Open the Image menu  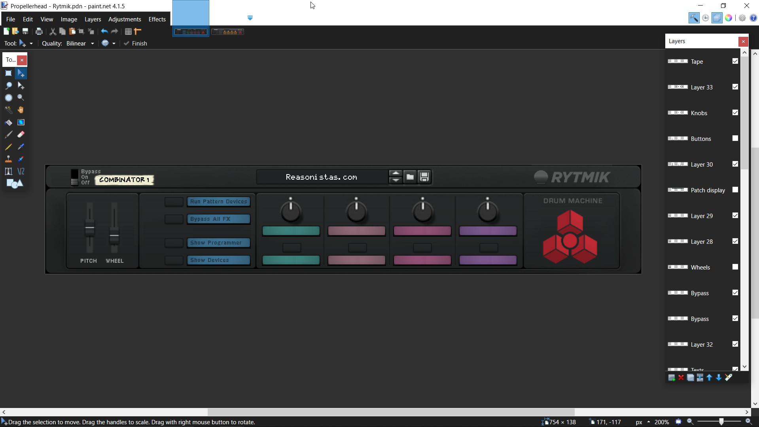(69, 19)
